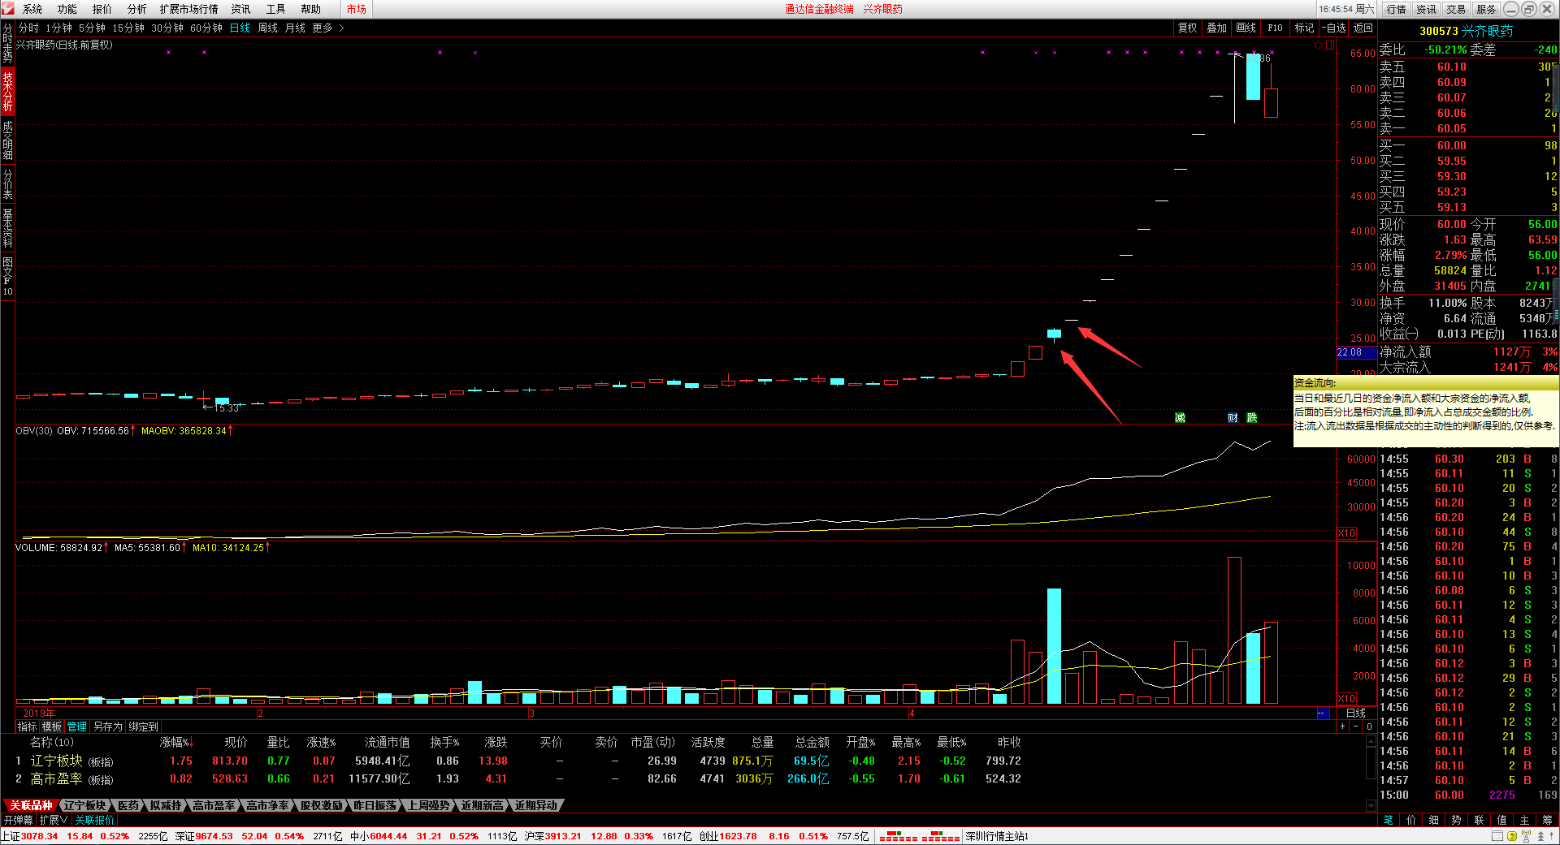Screen dimensions: 1560x845
Task: Click the double up-arrow status icon
Action: tap(1540, 836)
